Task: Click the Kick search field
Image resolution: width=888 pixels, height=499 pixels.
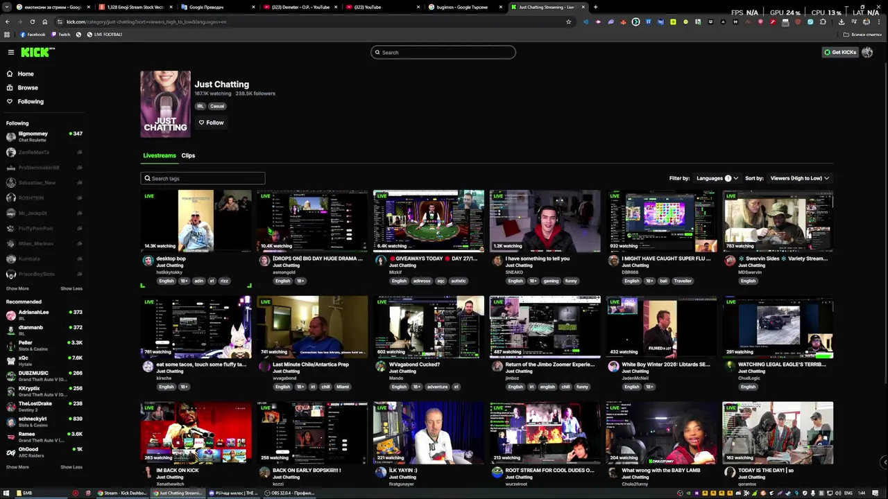Action: tap(443, 52)
